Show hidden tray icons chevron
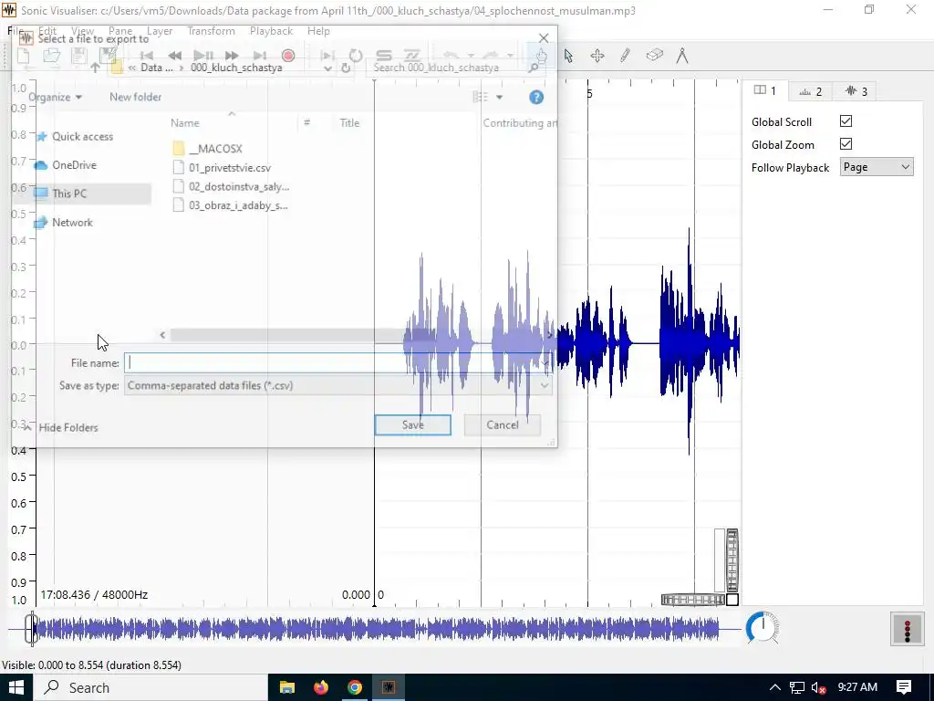 tap(774, 688)
